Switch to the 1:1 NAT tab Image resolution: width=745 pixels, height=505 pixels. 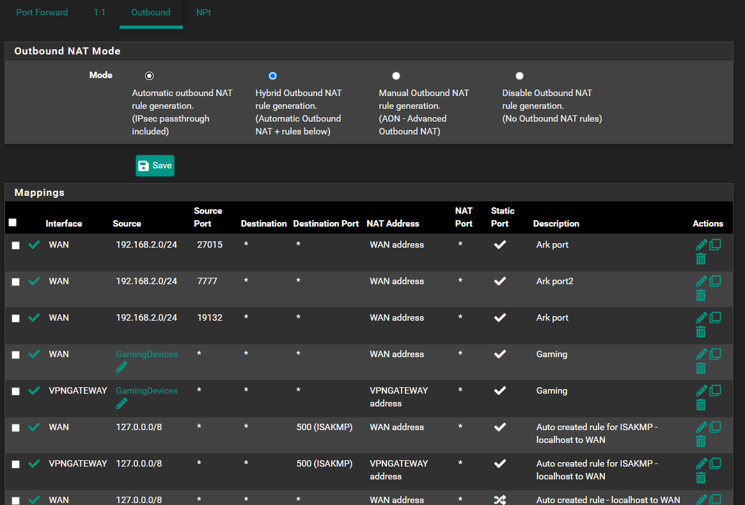tap(99, 12)
